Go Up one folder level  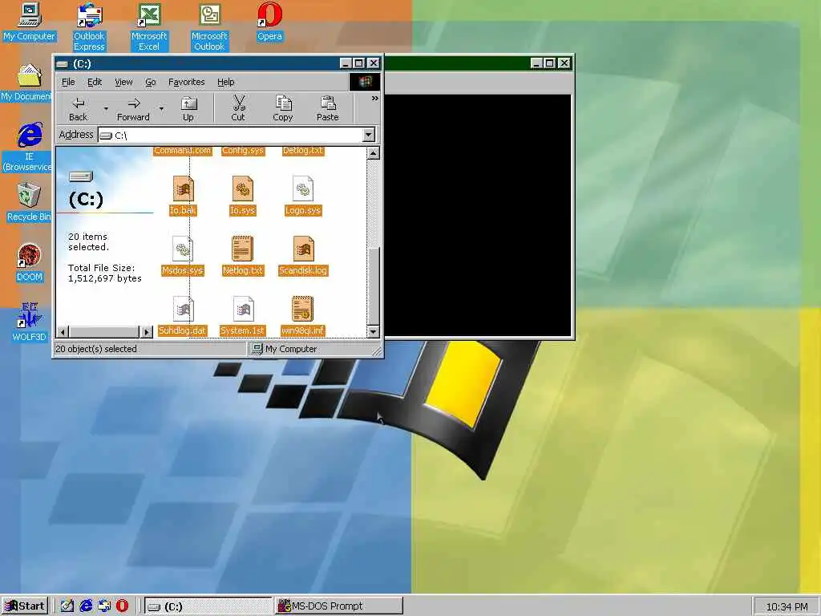click(188, 109)
